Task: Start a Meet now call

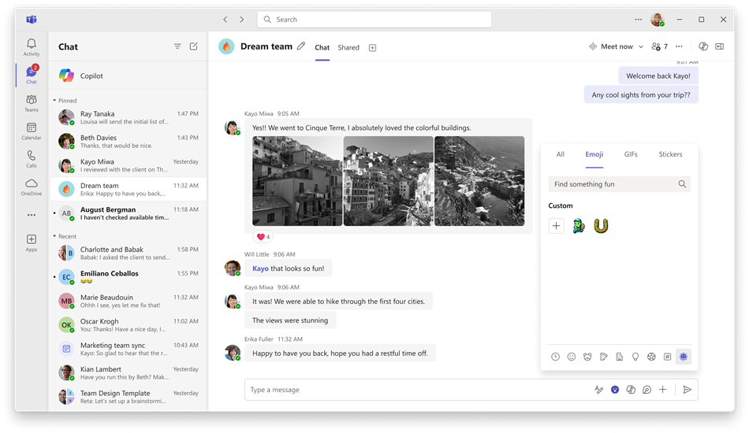Action: pos(612,46)
